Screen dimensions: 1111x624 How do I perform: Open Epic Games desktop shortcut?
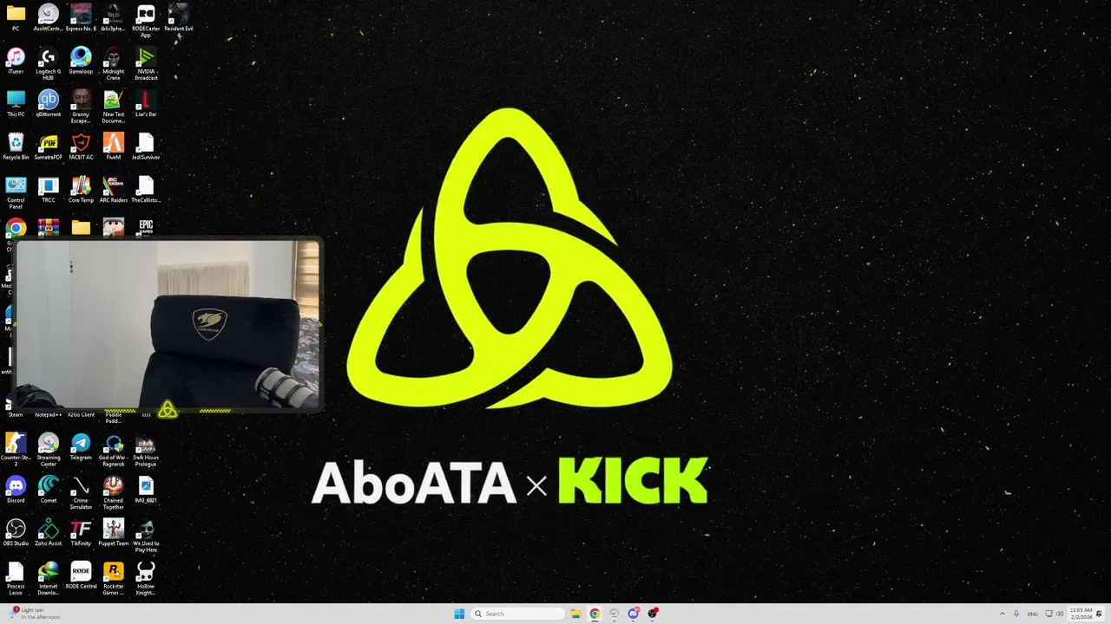146,227
